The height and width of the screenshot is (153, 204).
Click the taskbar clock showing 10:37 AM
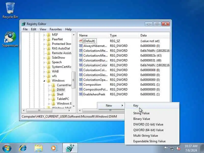pos(191,148)
